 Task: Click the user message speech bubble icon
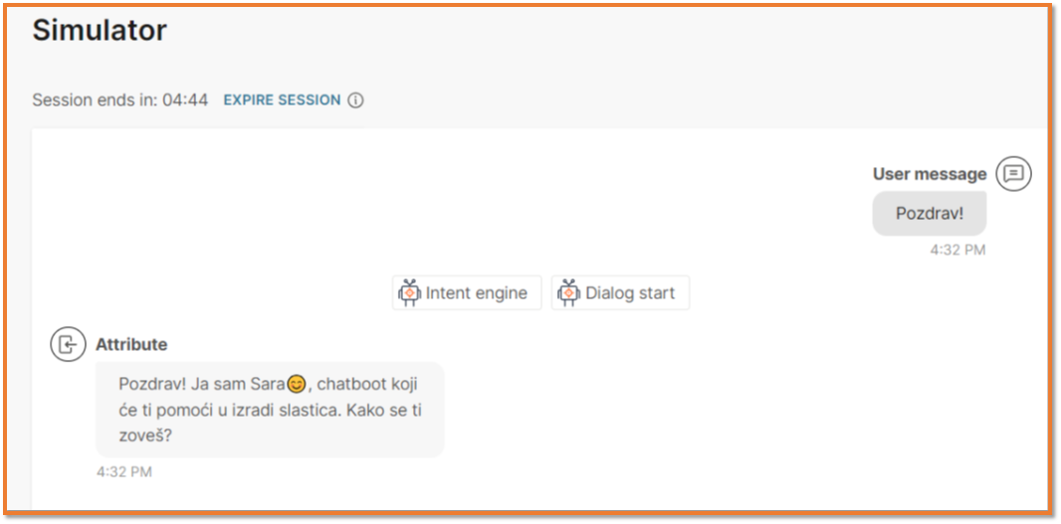pos(1013,174)
